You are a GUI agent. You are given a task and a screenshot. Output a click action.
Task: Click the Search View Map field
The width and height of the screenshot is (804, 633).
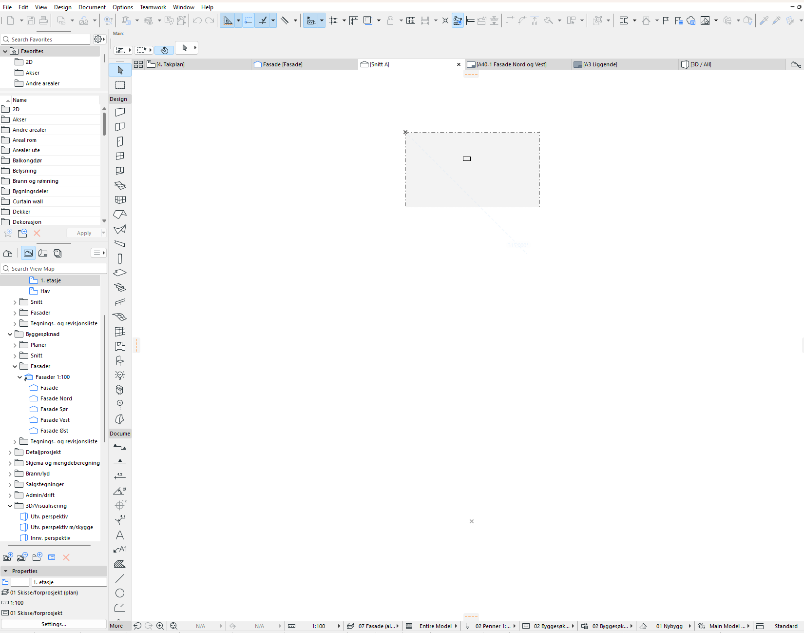click(56, 269)
